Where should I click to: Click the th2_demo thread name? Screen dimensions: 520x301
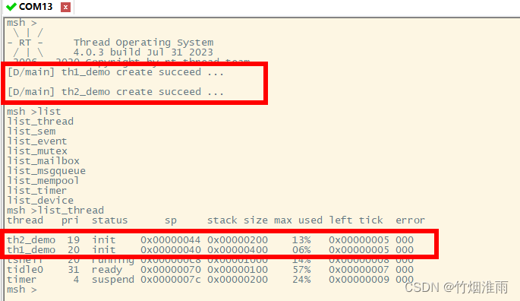point(31,240)
